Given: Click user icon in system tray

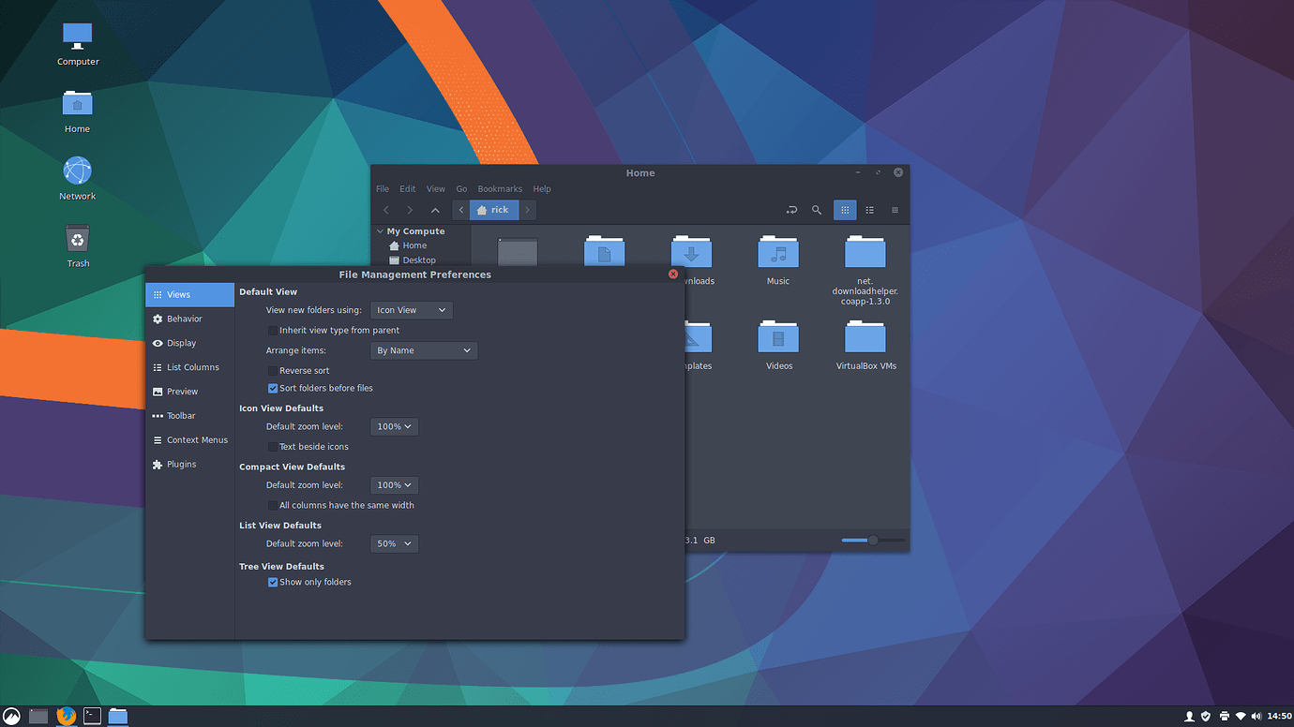Looking at the screenshot, I should pos(1189,716).
